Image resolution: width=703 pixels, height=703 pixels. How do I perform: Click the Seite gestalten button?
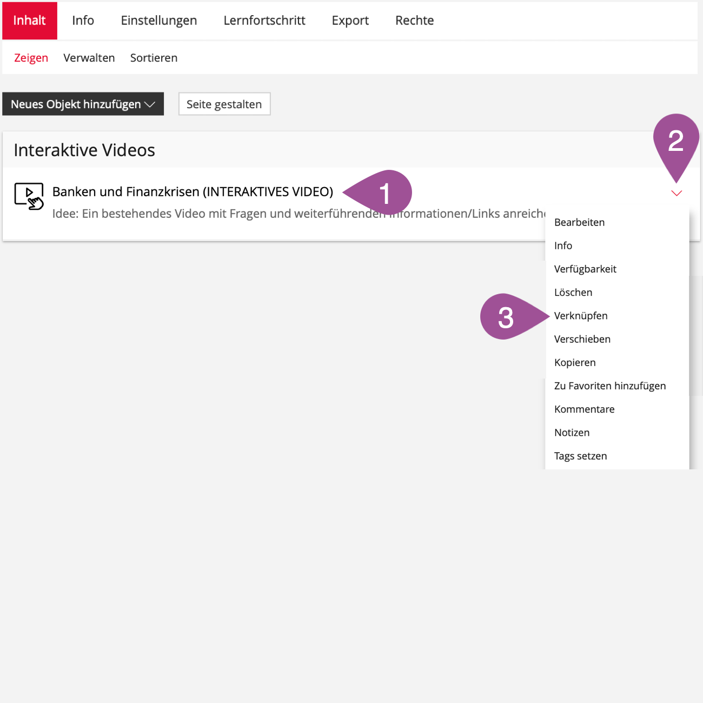pyautogui.click(x=224, y=104)
